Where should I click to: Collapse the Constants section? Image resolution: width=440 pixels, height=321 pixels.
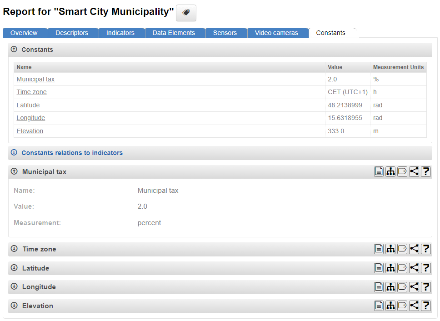(14, 50)
